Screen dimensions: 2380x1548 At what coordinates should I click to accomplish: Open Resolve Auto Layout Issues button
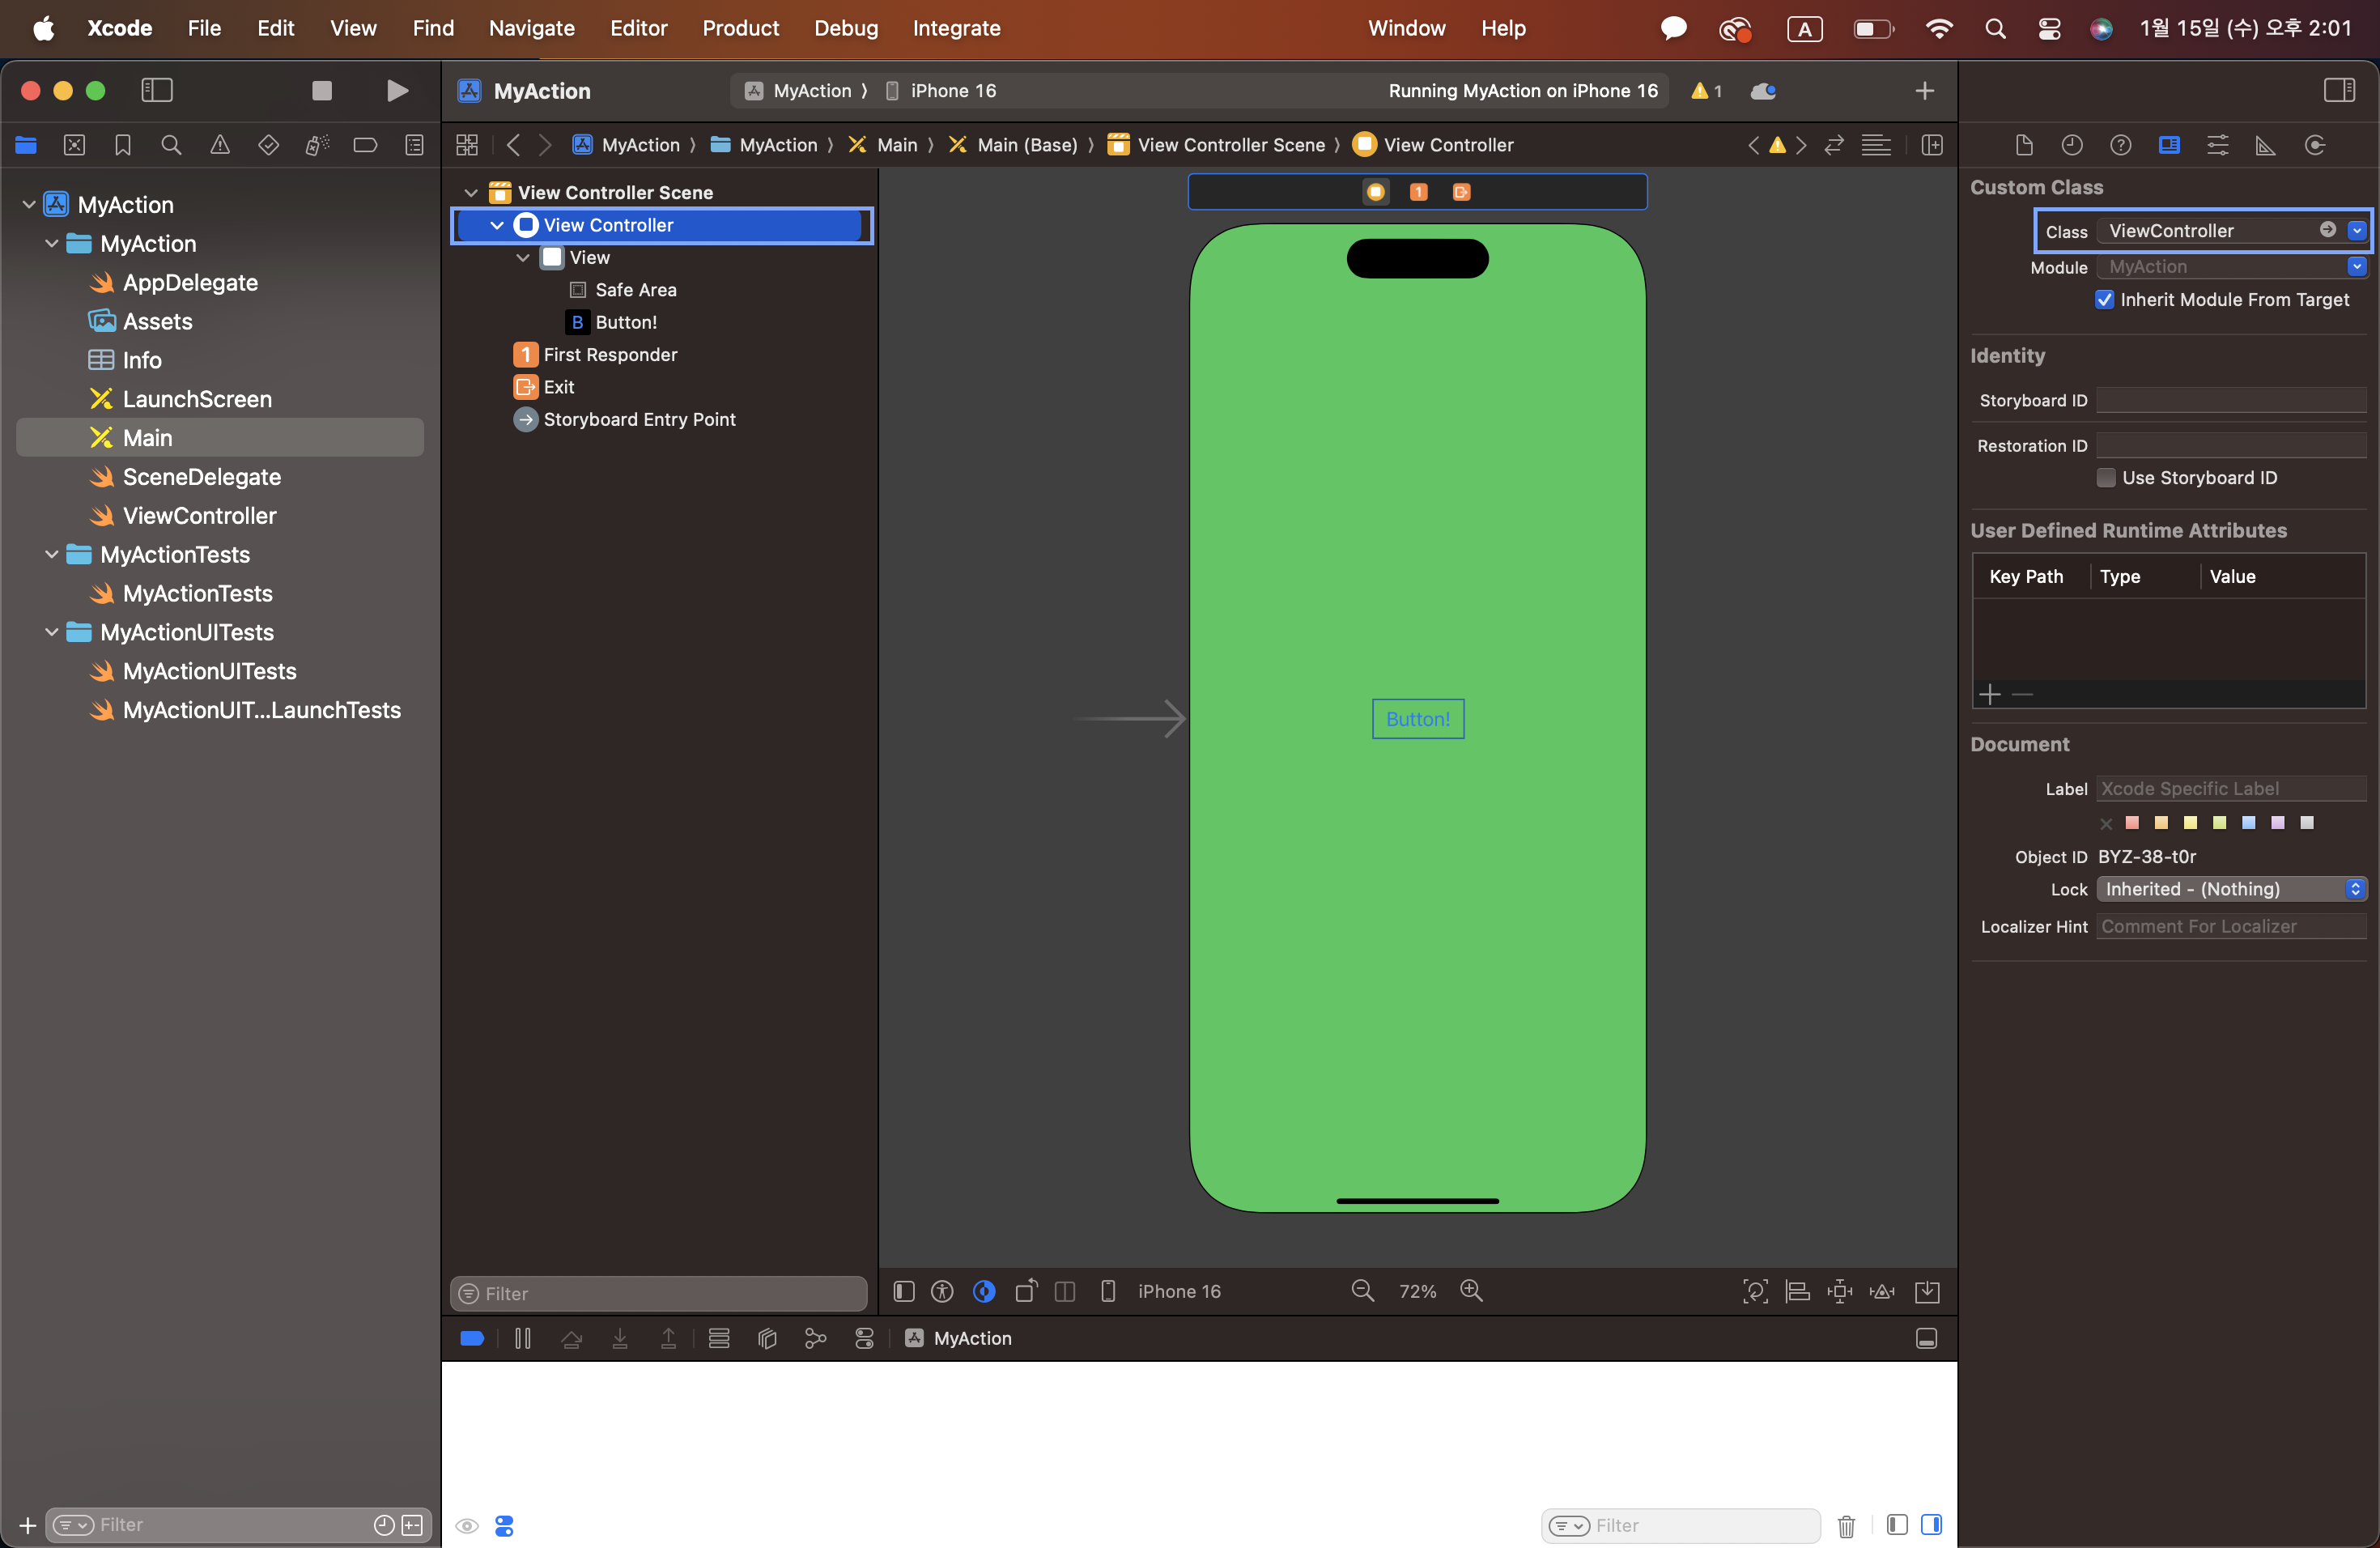(1882, 1292)
